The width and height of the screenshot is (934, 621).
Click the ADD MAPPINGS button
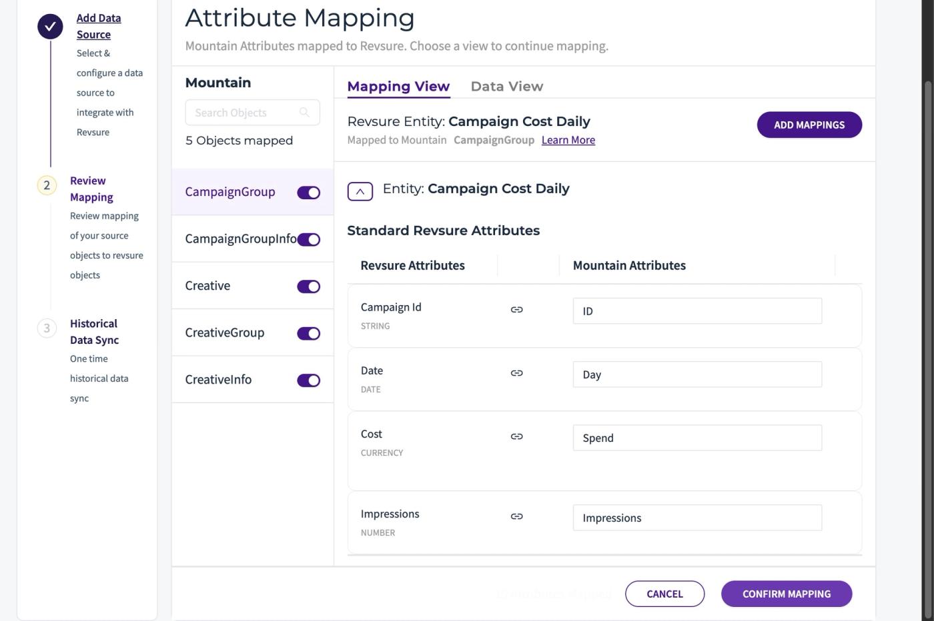(809, 125)
